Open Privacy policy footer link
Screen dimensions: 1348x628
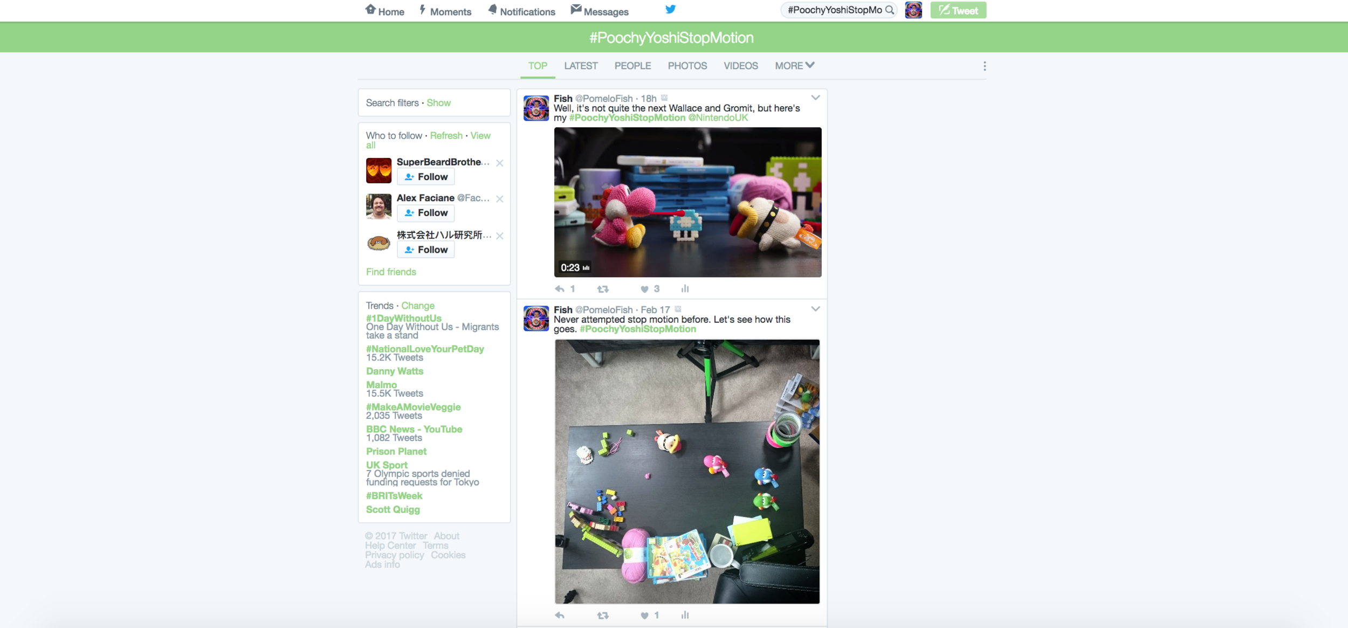394,555
